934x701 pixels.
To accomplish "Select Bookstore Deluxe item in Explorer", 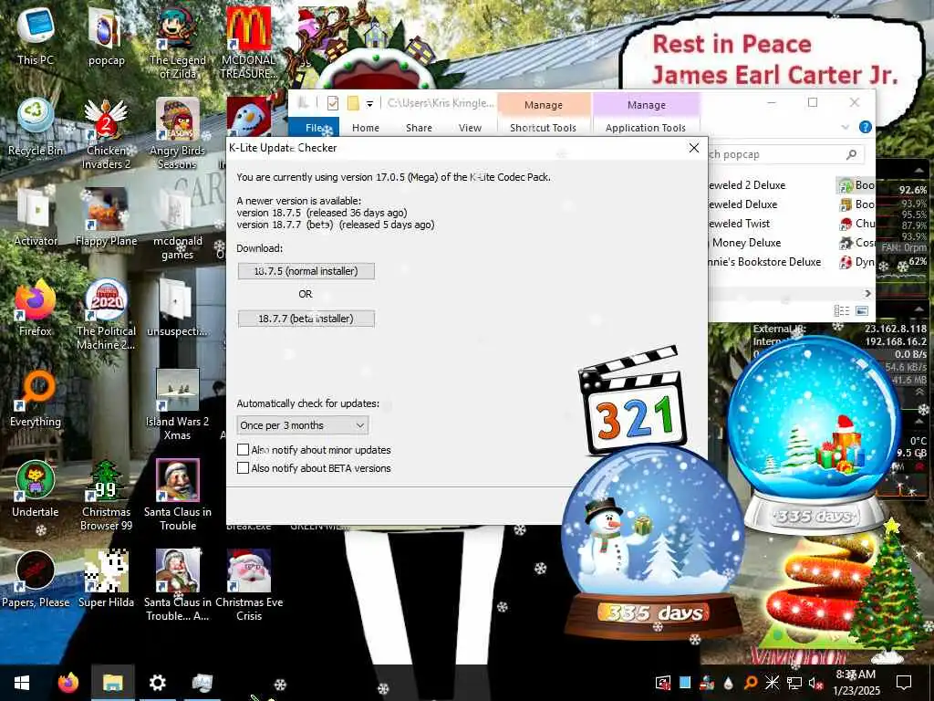I will [763, 262].
